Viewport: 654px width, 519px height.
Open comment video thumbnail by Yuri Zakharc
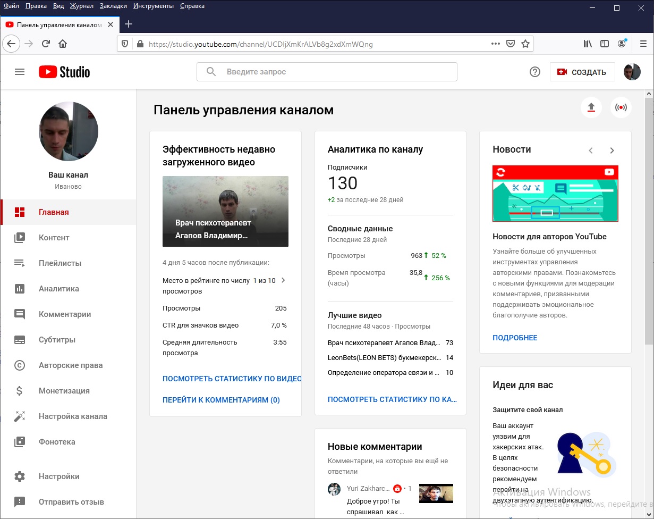[x=436, y=493]
